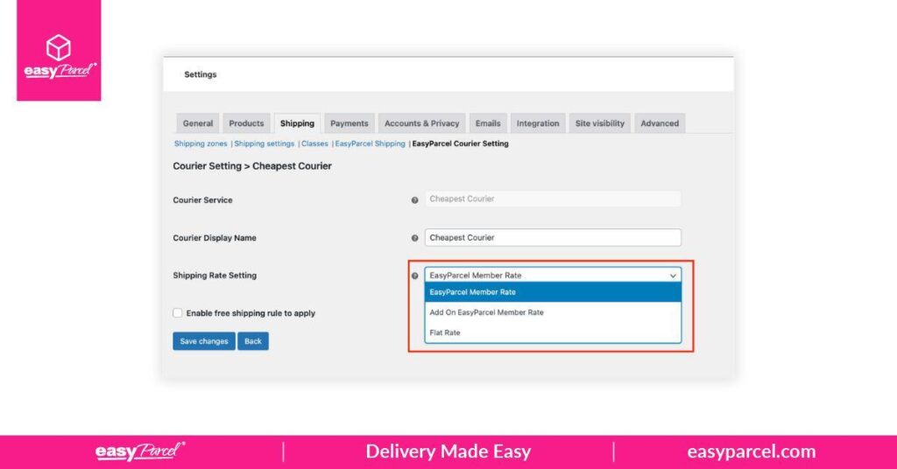
Task: Choose the Flat Rate option
Action: tap(553, 332)
